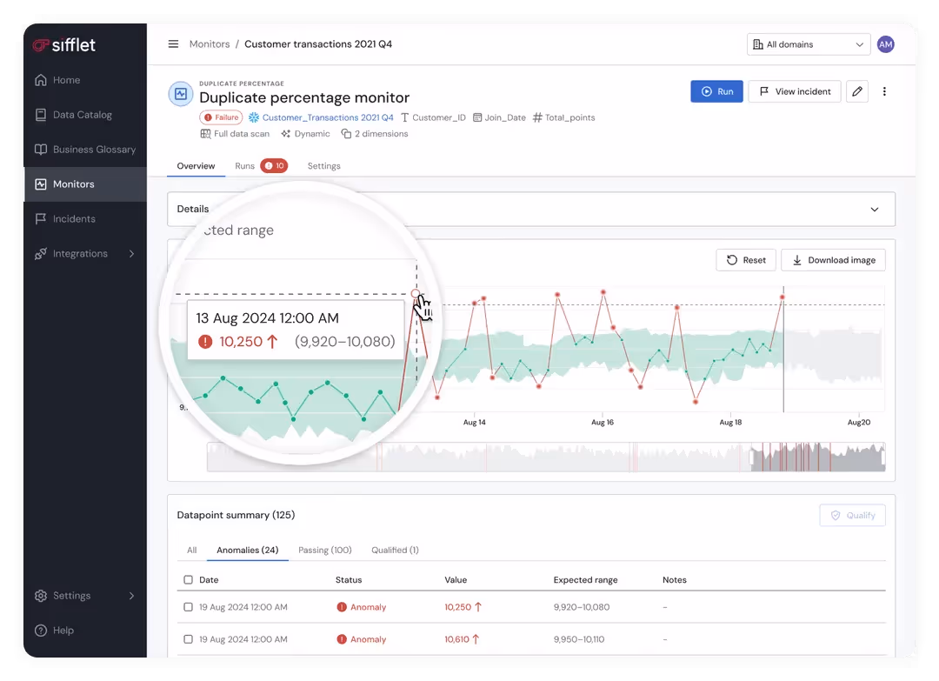Click the AM user avatar

[x=885, y=44]
